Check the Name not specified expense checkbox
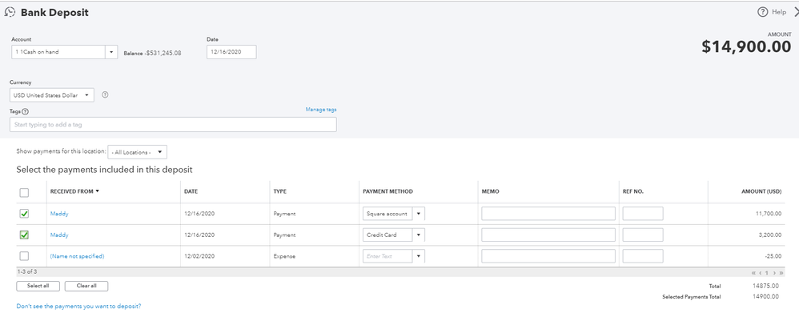The height and width of the screenshot is (317, 799). coord(24,256)
